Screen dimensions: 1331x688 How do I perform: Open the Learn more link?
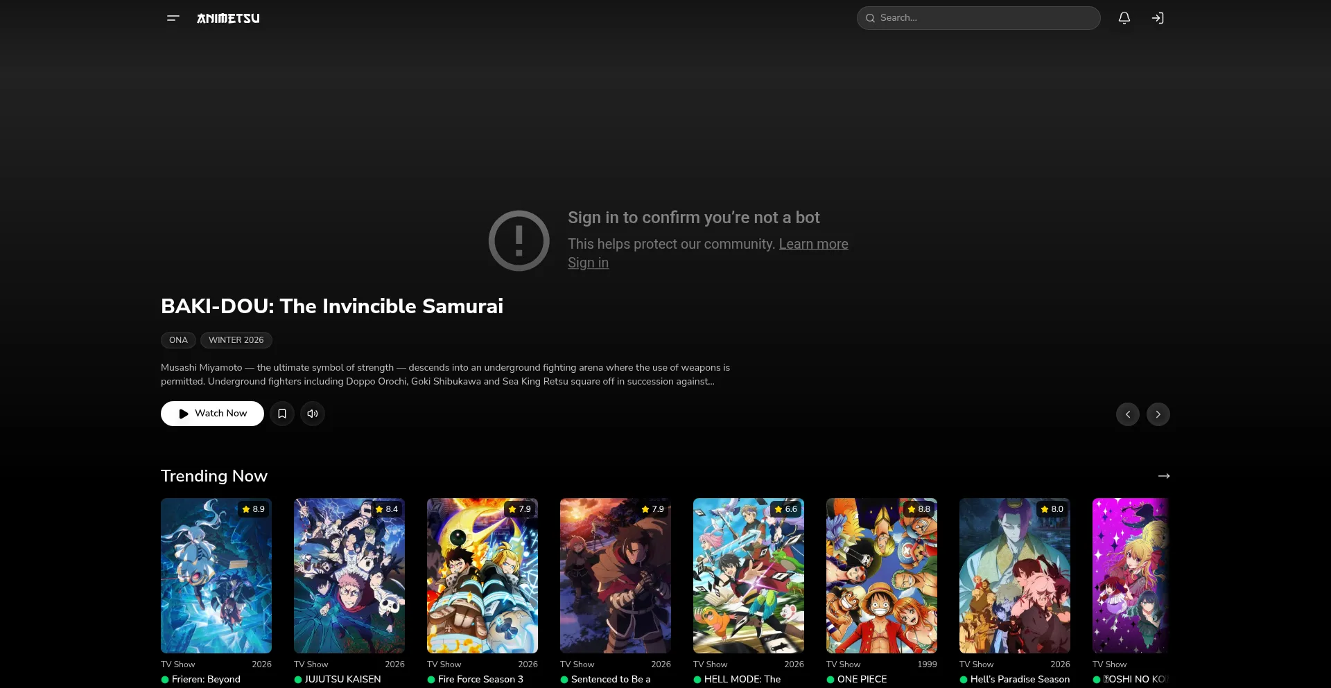813,244
